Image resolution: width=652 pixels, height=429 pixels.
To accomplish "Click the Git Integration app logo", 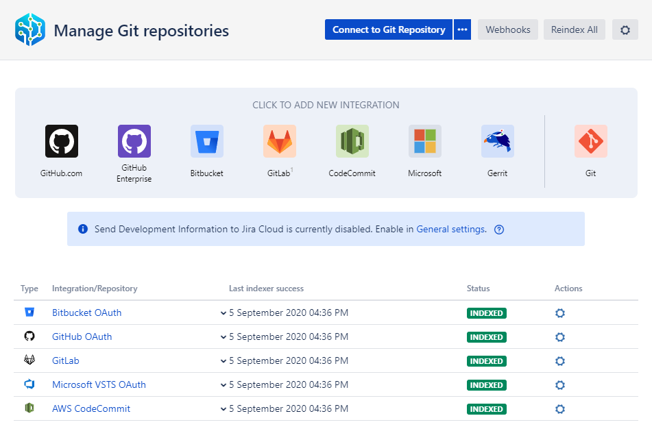I will (x=30, y=29).
